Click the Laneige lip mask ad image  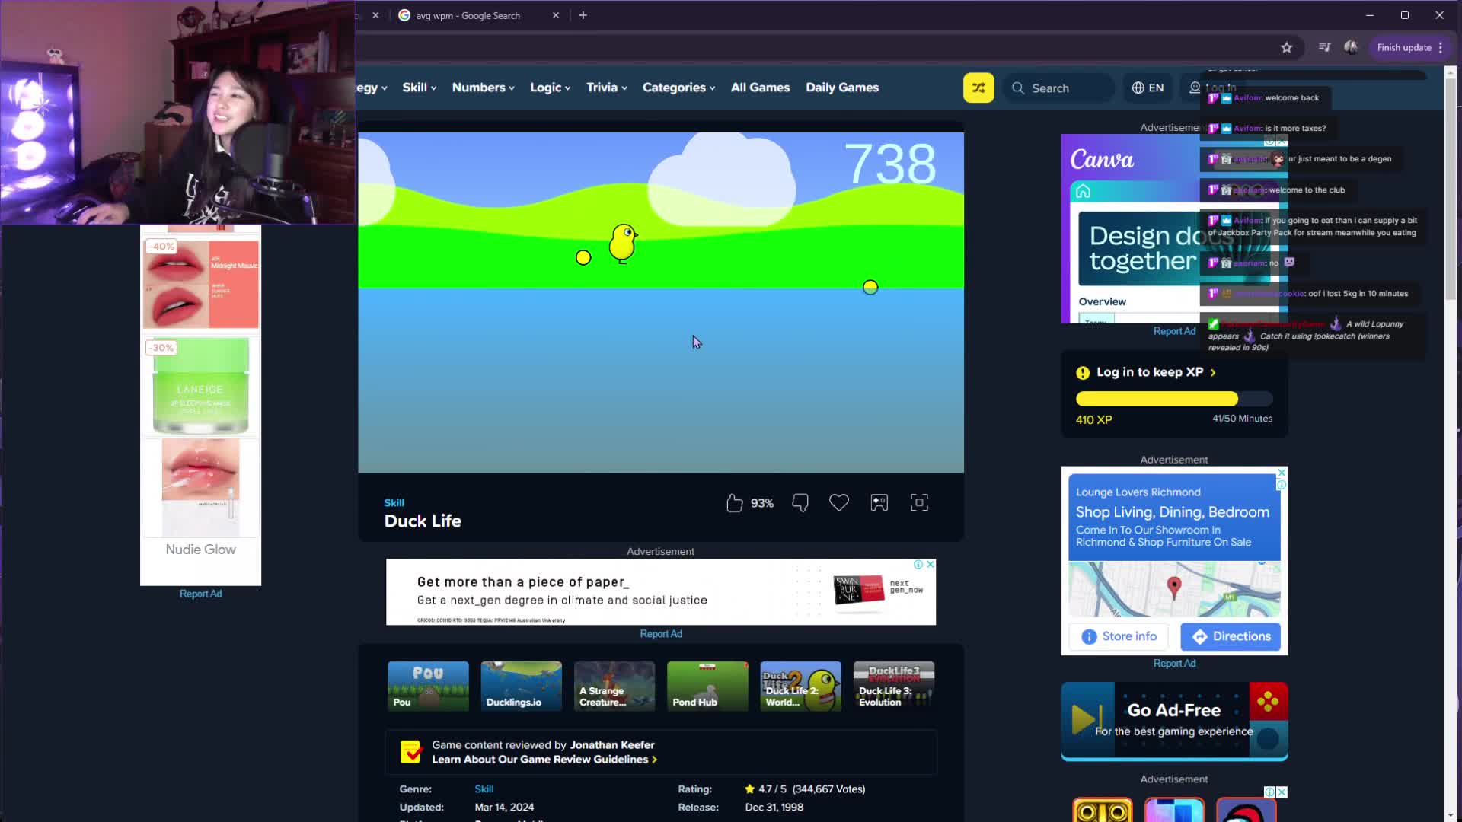point(200,387)
